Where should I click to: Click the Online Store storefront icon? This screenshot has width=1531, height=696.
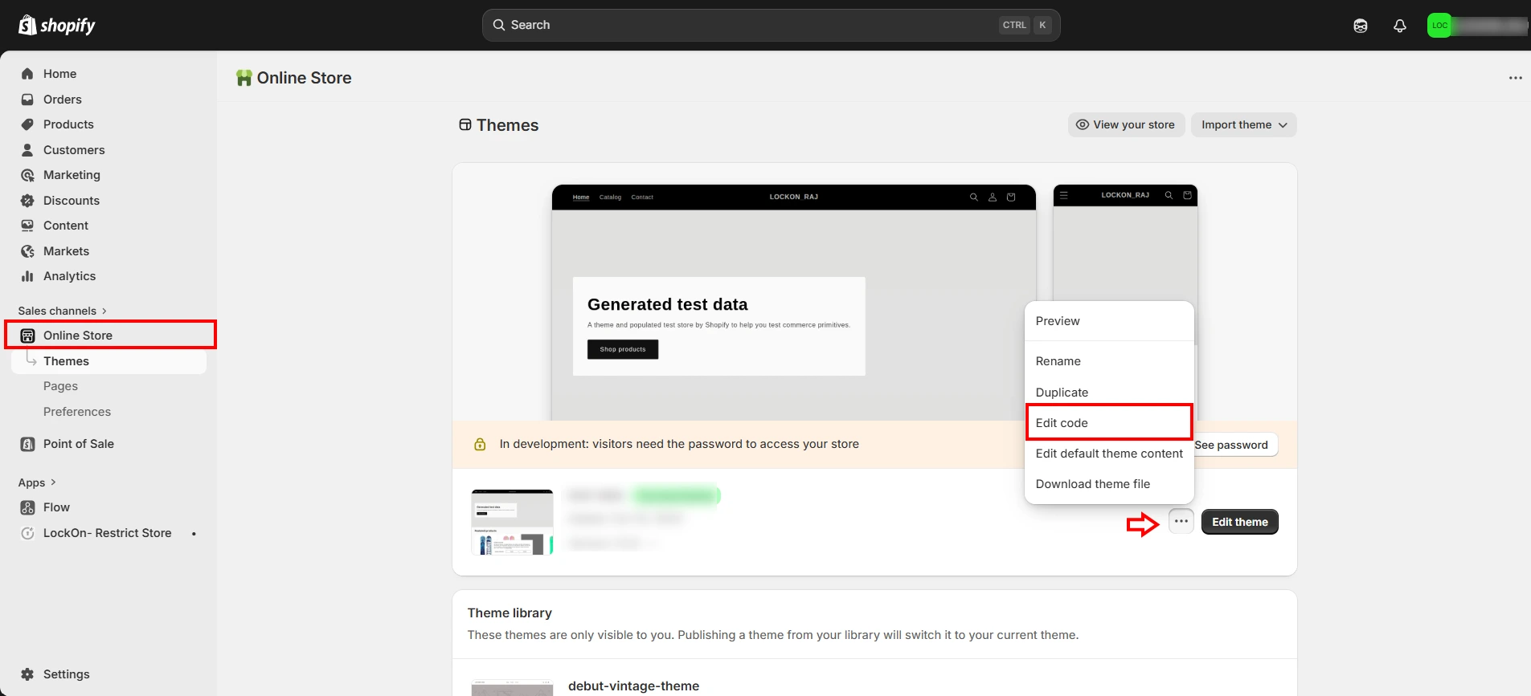pos(27,336)
